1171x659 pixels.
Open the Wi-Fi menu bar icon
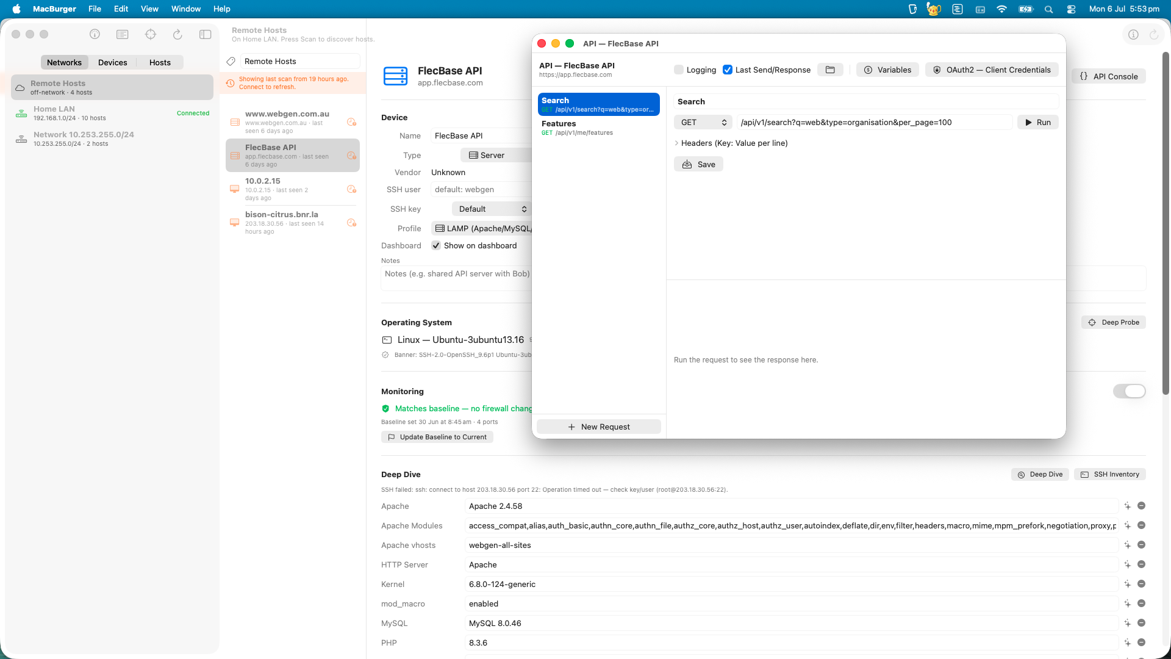click(1001, 9)
